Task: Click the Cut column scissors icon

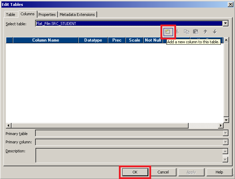Action: tap(177, 32)
